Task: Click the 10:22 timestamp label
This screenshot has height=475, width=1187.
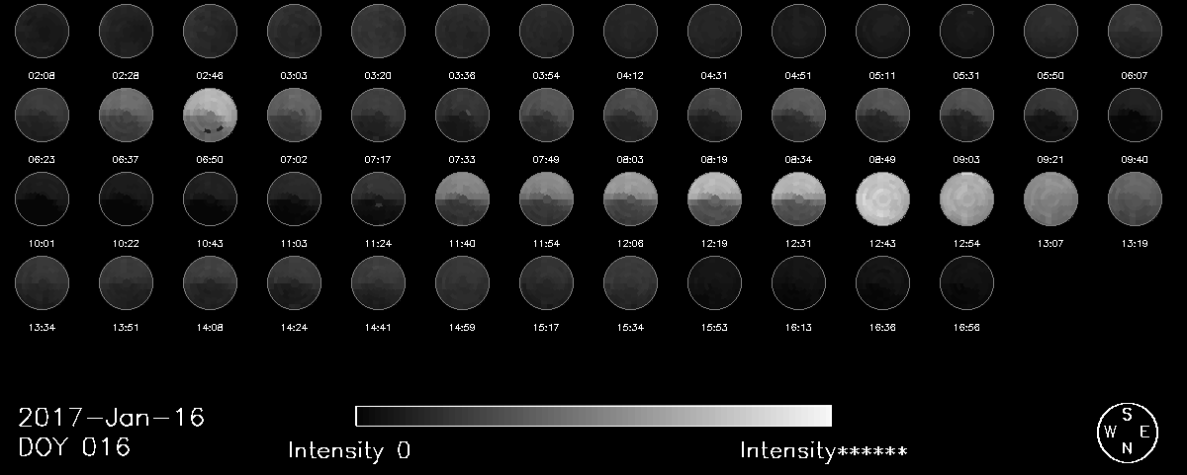Action: tap(126, 244)
